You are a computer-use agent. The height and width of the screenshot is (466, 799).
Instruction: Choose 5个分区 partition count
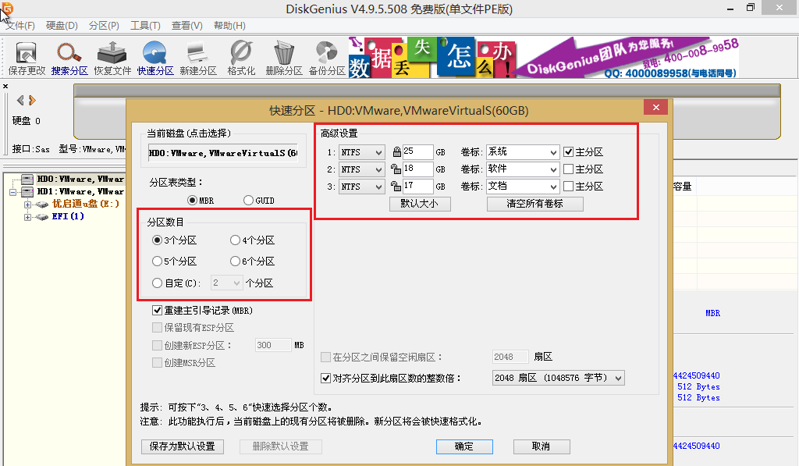157,261
